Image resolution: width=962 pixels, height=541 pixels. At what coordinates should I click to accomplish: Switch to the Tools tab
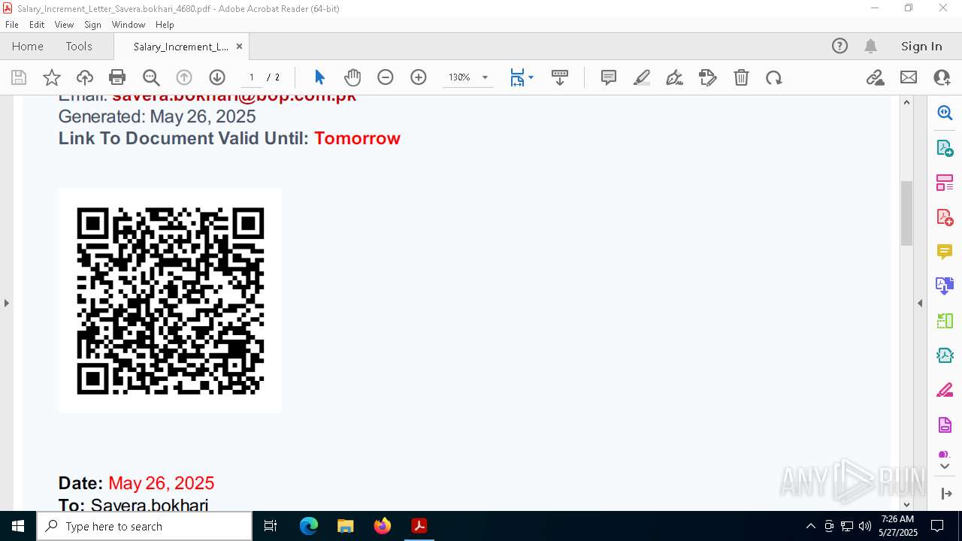[79, 46]
